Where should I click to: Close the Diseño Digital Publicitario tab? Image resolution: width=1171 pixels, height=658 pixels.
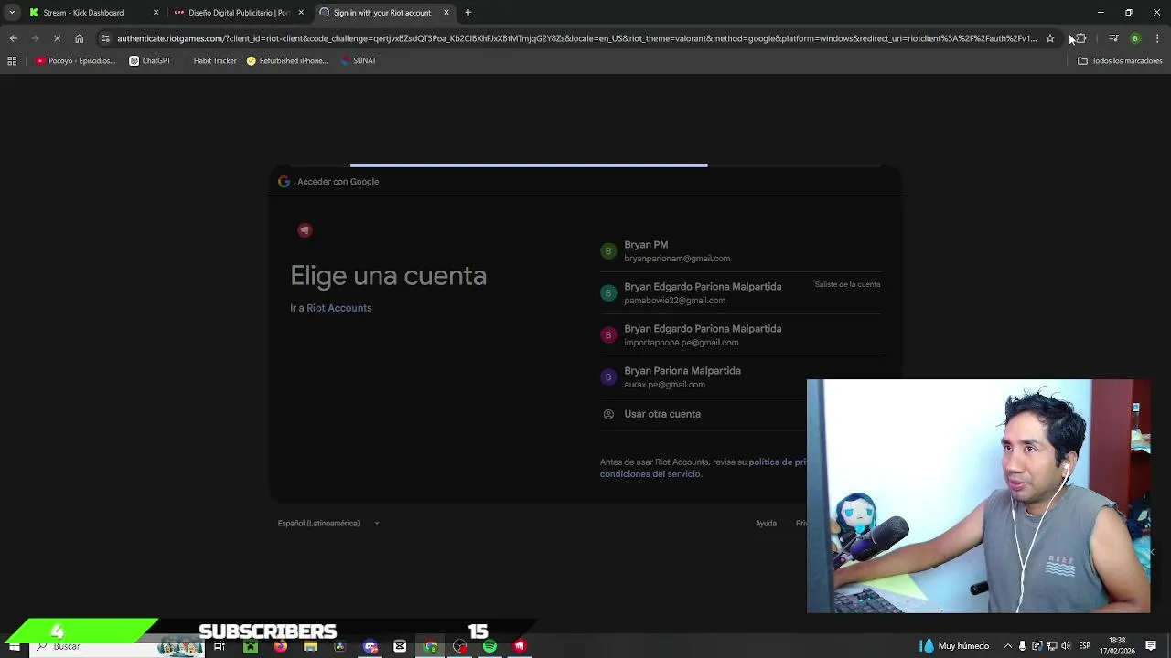301,13
